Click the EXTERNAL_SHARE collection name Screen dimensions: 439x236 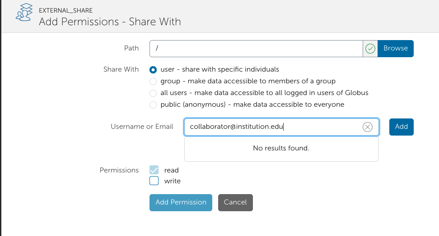[x=66, y=11]
